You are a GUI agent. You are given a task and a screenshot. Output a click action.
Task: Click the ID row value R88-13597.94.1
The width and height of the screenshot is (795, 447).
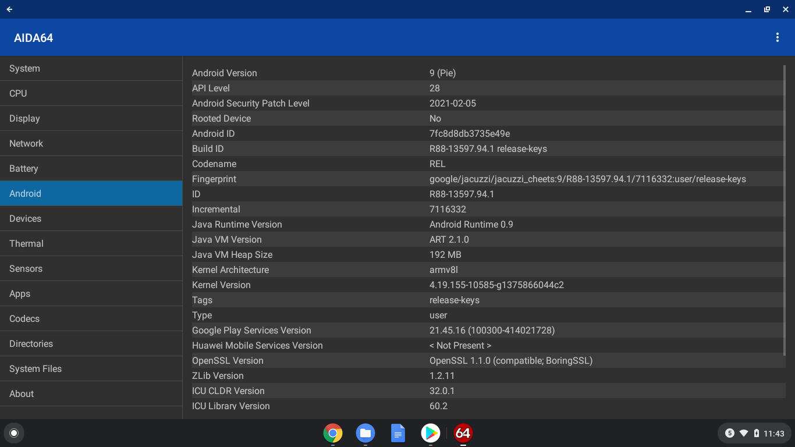click(x=462, y=194)
